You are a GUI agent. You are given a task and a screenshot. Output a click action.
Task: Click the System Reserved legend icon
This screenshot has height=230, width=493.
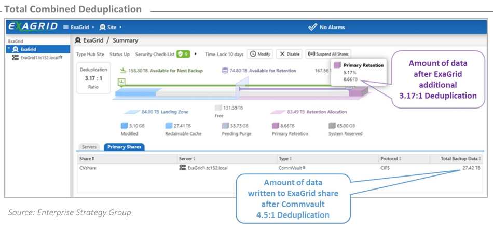coord(332,126)
